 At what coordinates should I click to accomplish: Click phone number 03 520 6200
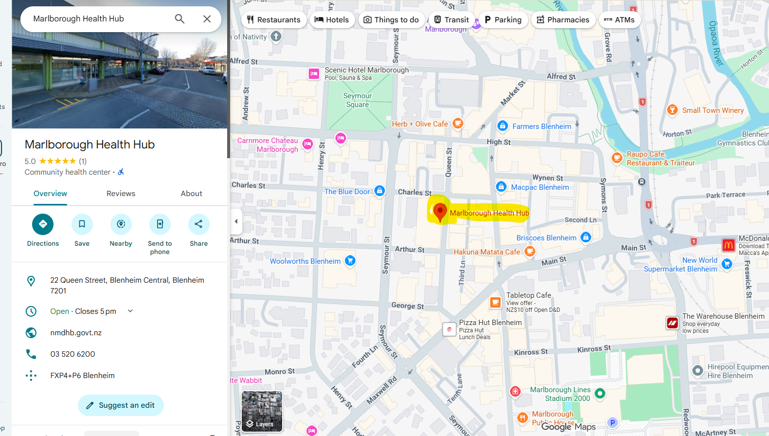[73, 354]
